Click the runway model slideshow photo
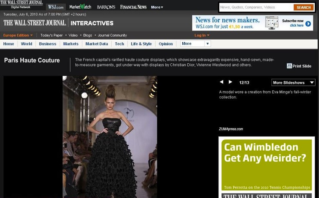 pos(110,137)
